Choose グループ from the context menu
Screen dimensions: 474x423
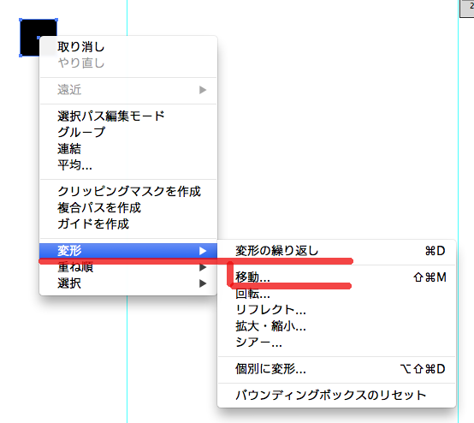click(128, 132)
